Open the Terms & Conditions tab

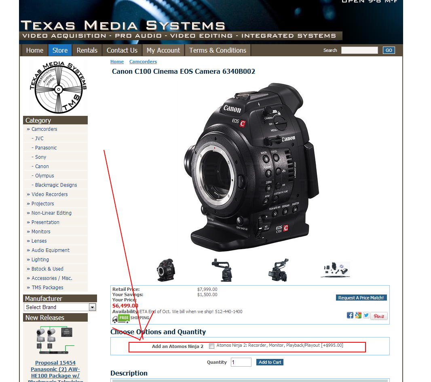pyautogui.click(x=218, y=50)
